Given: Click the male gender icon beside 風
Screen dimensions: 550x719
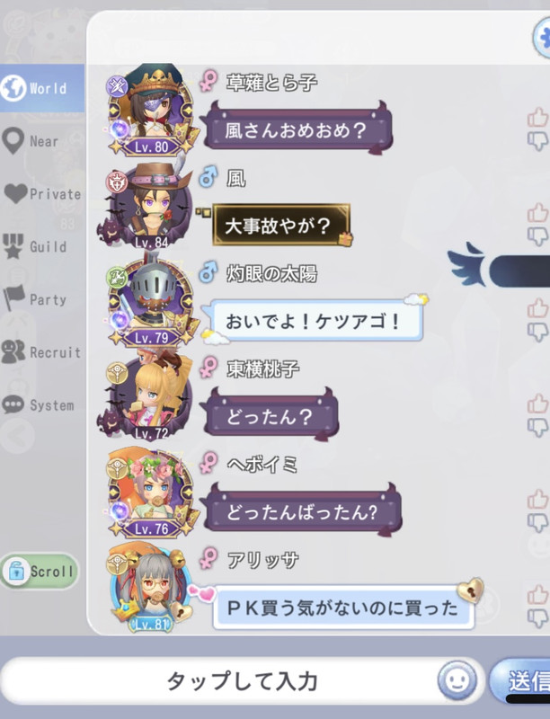Looking at the screenshot, I should (x=208, y=177).
